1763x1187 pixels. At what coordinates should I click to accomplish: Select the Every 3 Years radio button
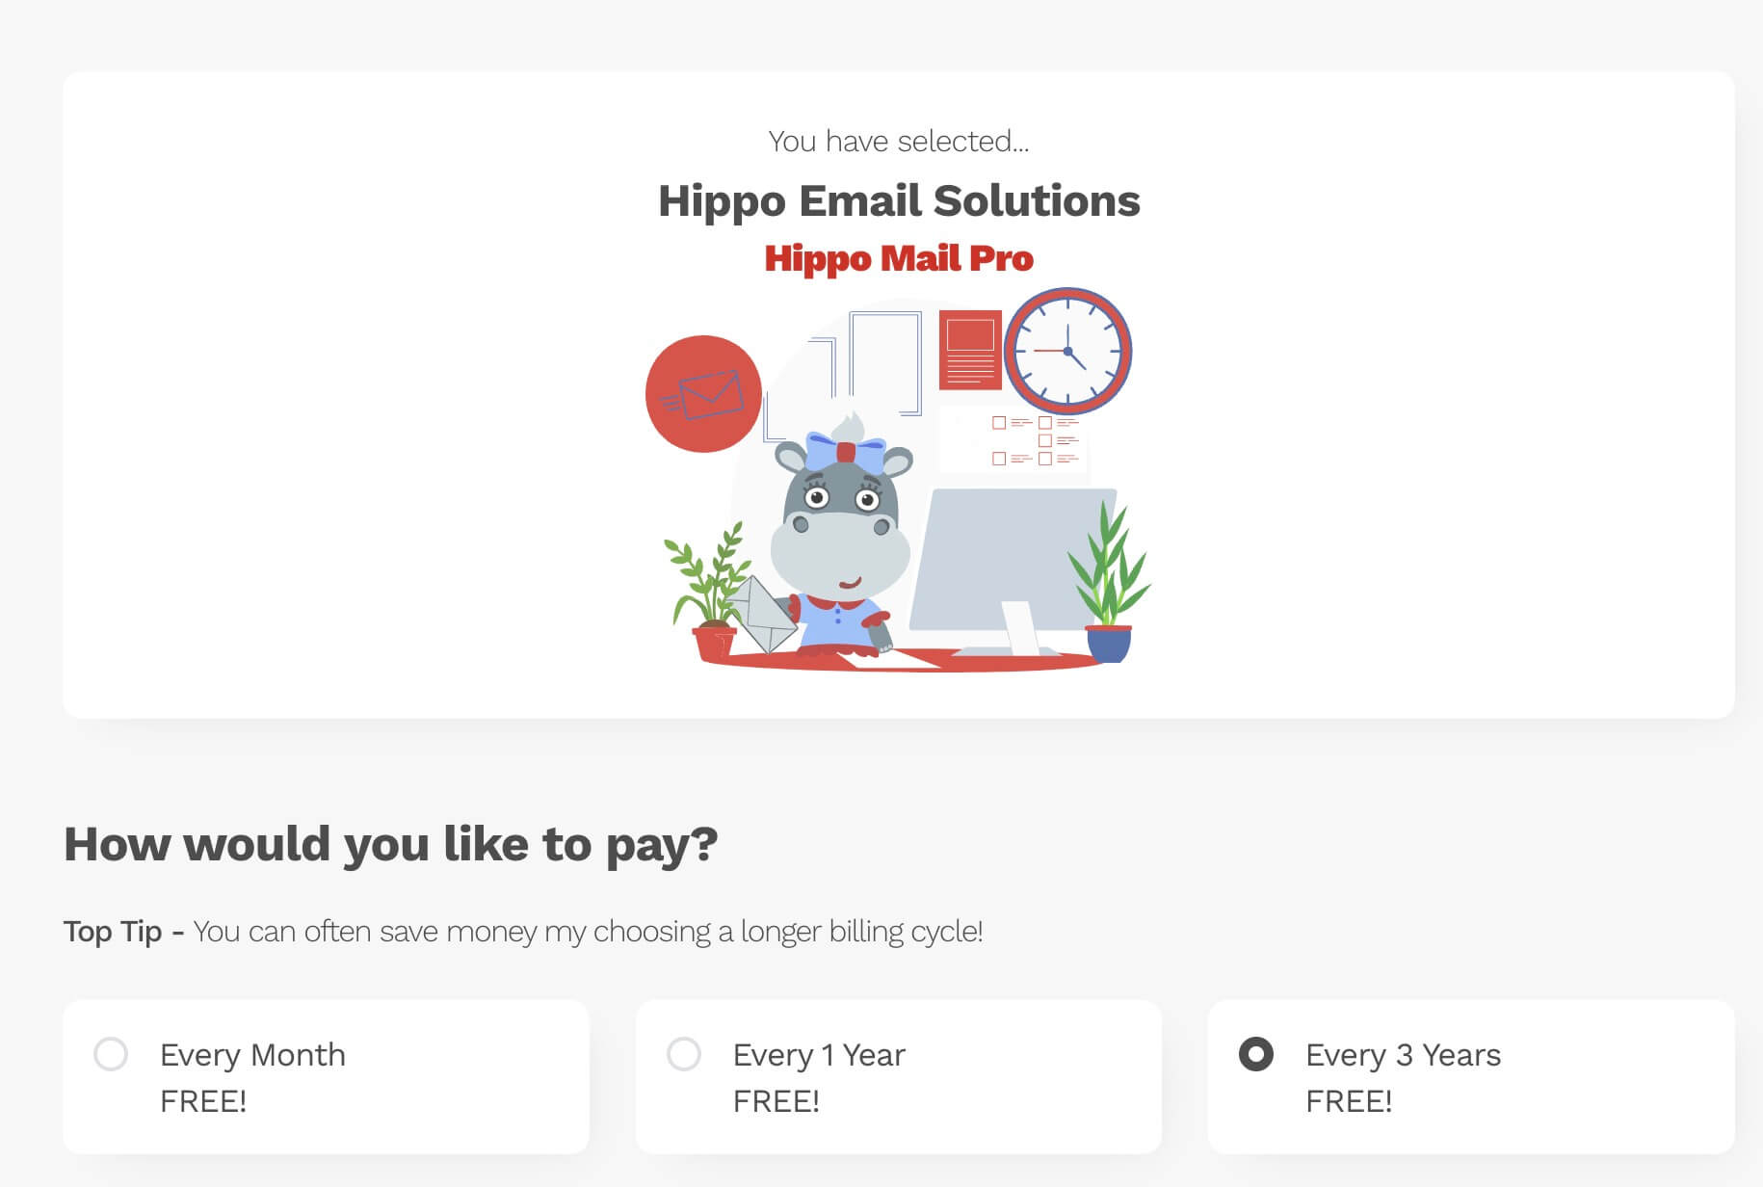coord(1257,1056)
